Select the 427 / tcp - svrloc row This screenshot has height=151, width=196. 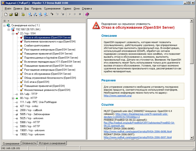pos(29,106)
